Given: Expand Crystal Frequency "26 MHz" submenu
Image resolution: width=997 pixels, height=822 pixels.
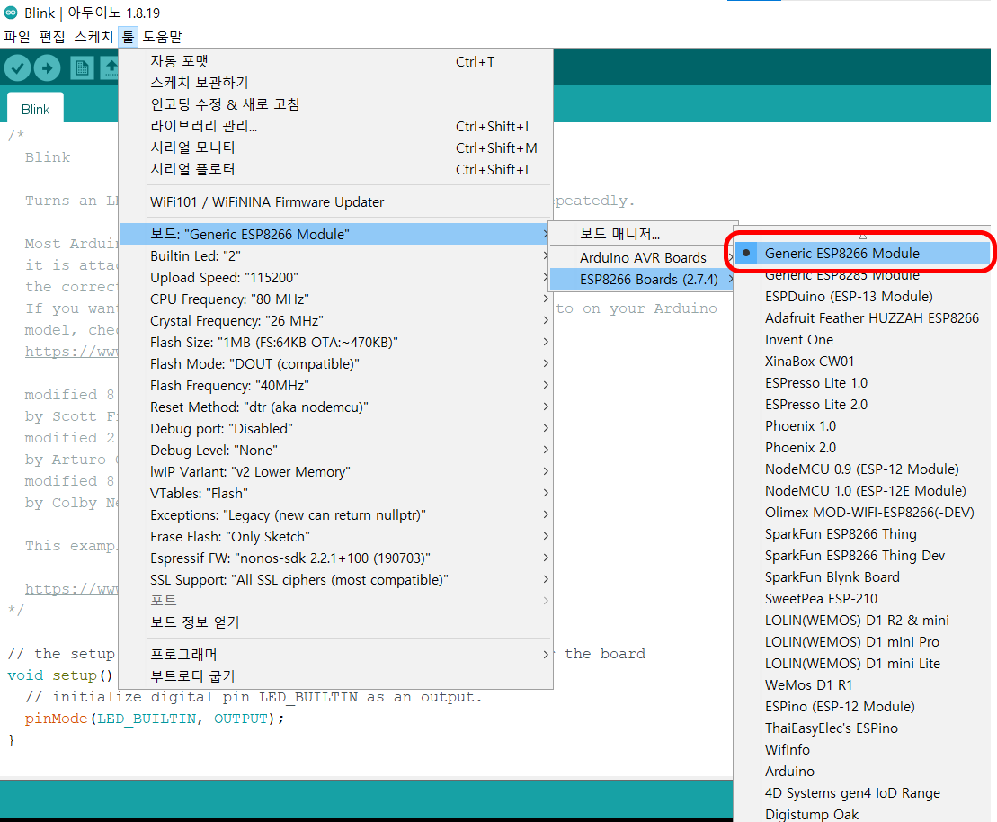Looking at the screenshot, I should (x=335, y=321).
